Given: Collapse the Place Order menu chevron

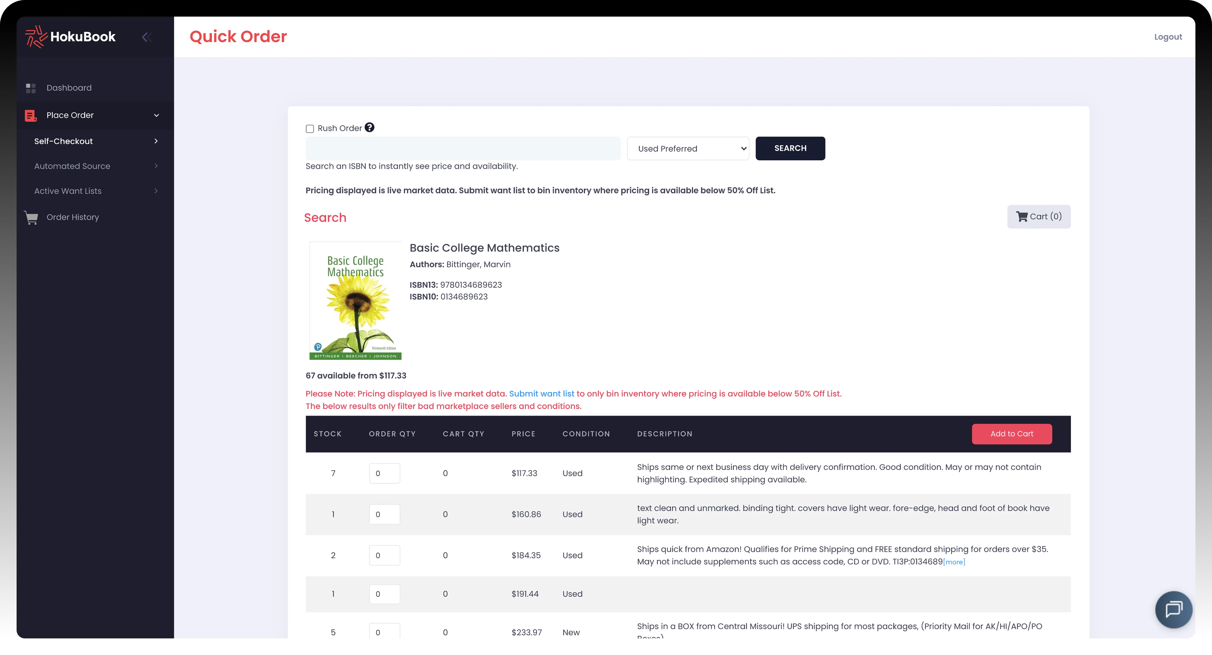Looking at the screenshot, I should (156, 115).
